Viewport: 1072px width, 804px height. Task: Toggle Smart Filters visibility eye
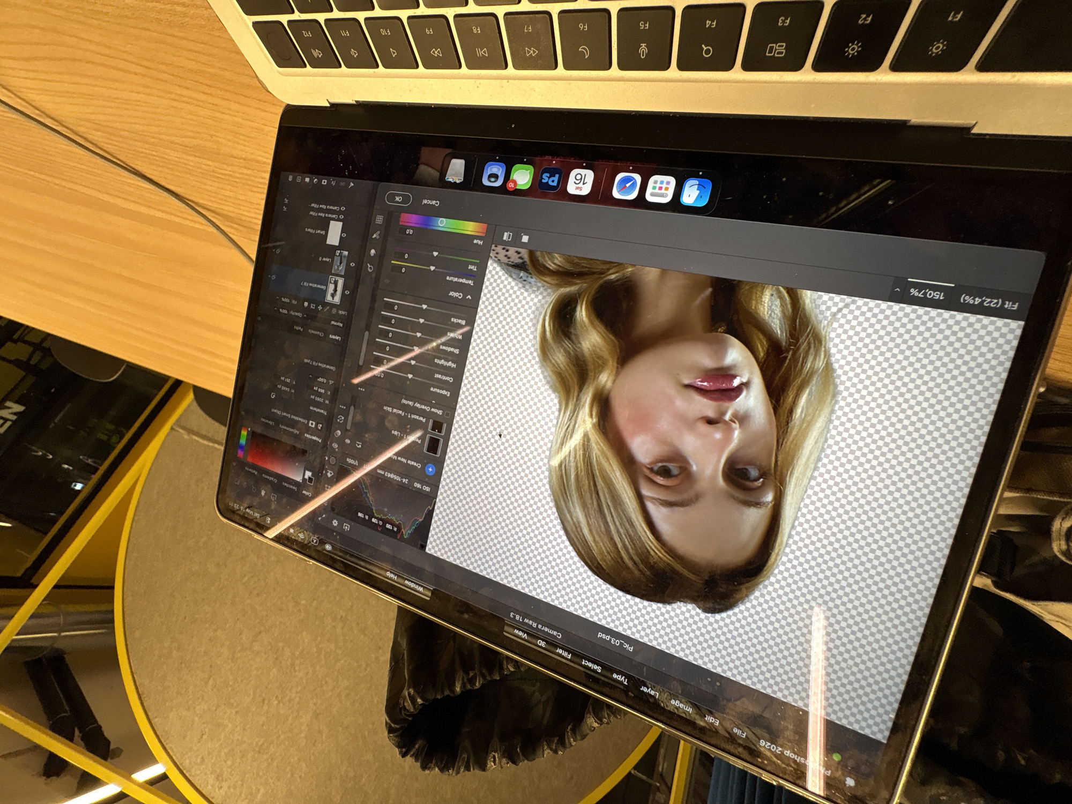coord(344,235)
